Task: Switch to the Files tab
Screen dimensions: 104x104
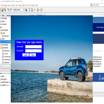Action: point(3,16)
